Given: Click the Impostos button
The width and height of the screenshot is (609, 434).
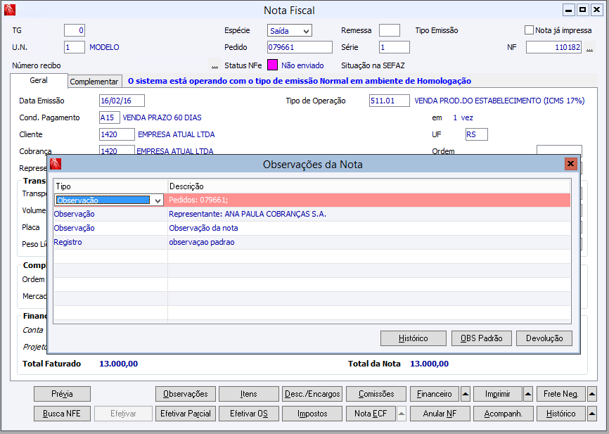Looking at the screenshot, I should 312,414.
